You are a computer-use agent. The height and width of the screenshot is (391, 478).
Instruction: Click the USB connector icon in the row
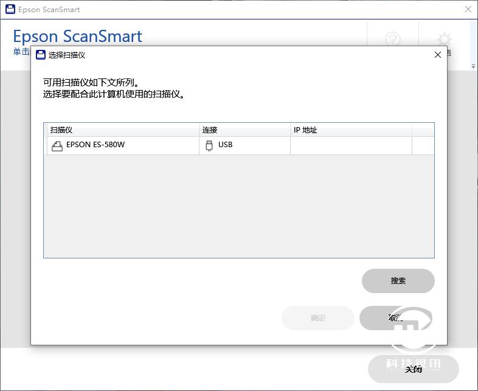(209, 146)
